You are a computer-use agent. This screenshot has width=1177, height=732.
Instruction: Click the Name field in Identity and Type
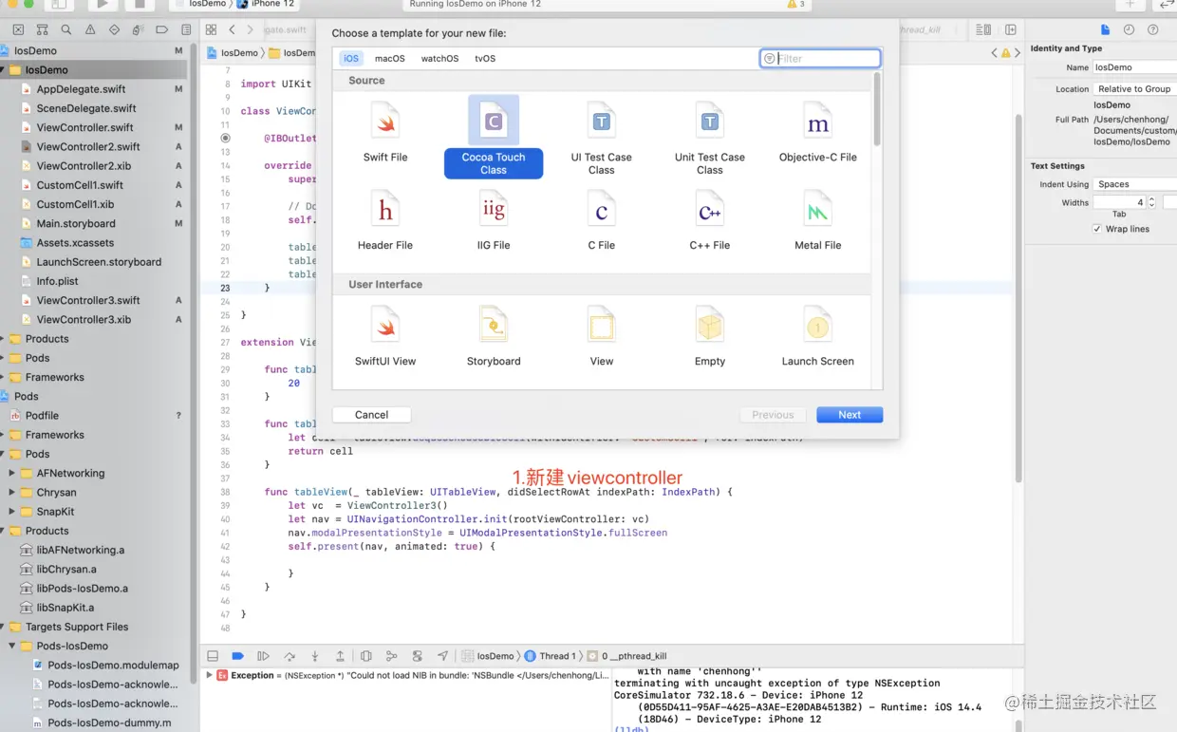pyautogui.click(x=1135, y=67)
